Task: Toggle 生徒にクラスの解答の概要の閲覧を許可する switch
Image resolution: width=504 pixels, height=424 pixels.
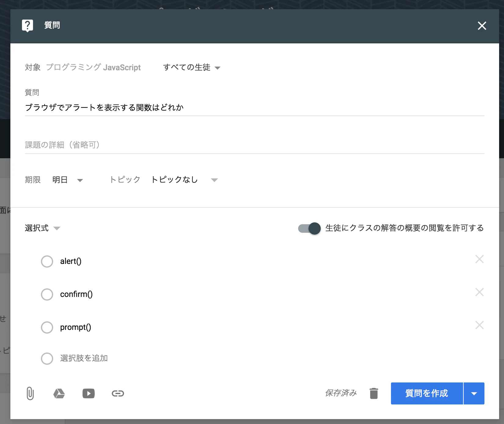Action: click(x=309, y=228)
